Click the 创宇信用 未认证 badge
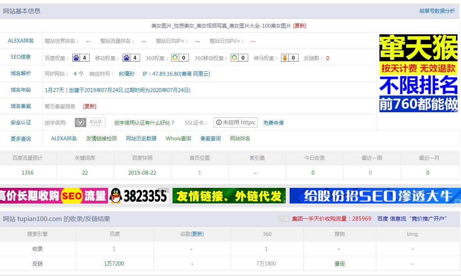The width and height of the screenshot is (461, 276). [x=90, y=122]
